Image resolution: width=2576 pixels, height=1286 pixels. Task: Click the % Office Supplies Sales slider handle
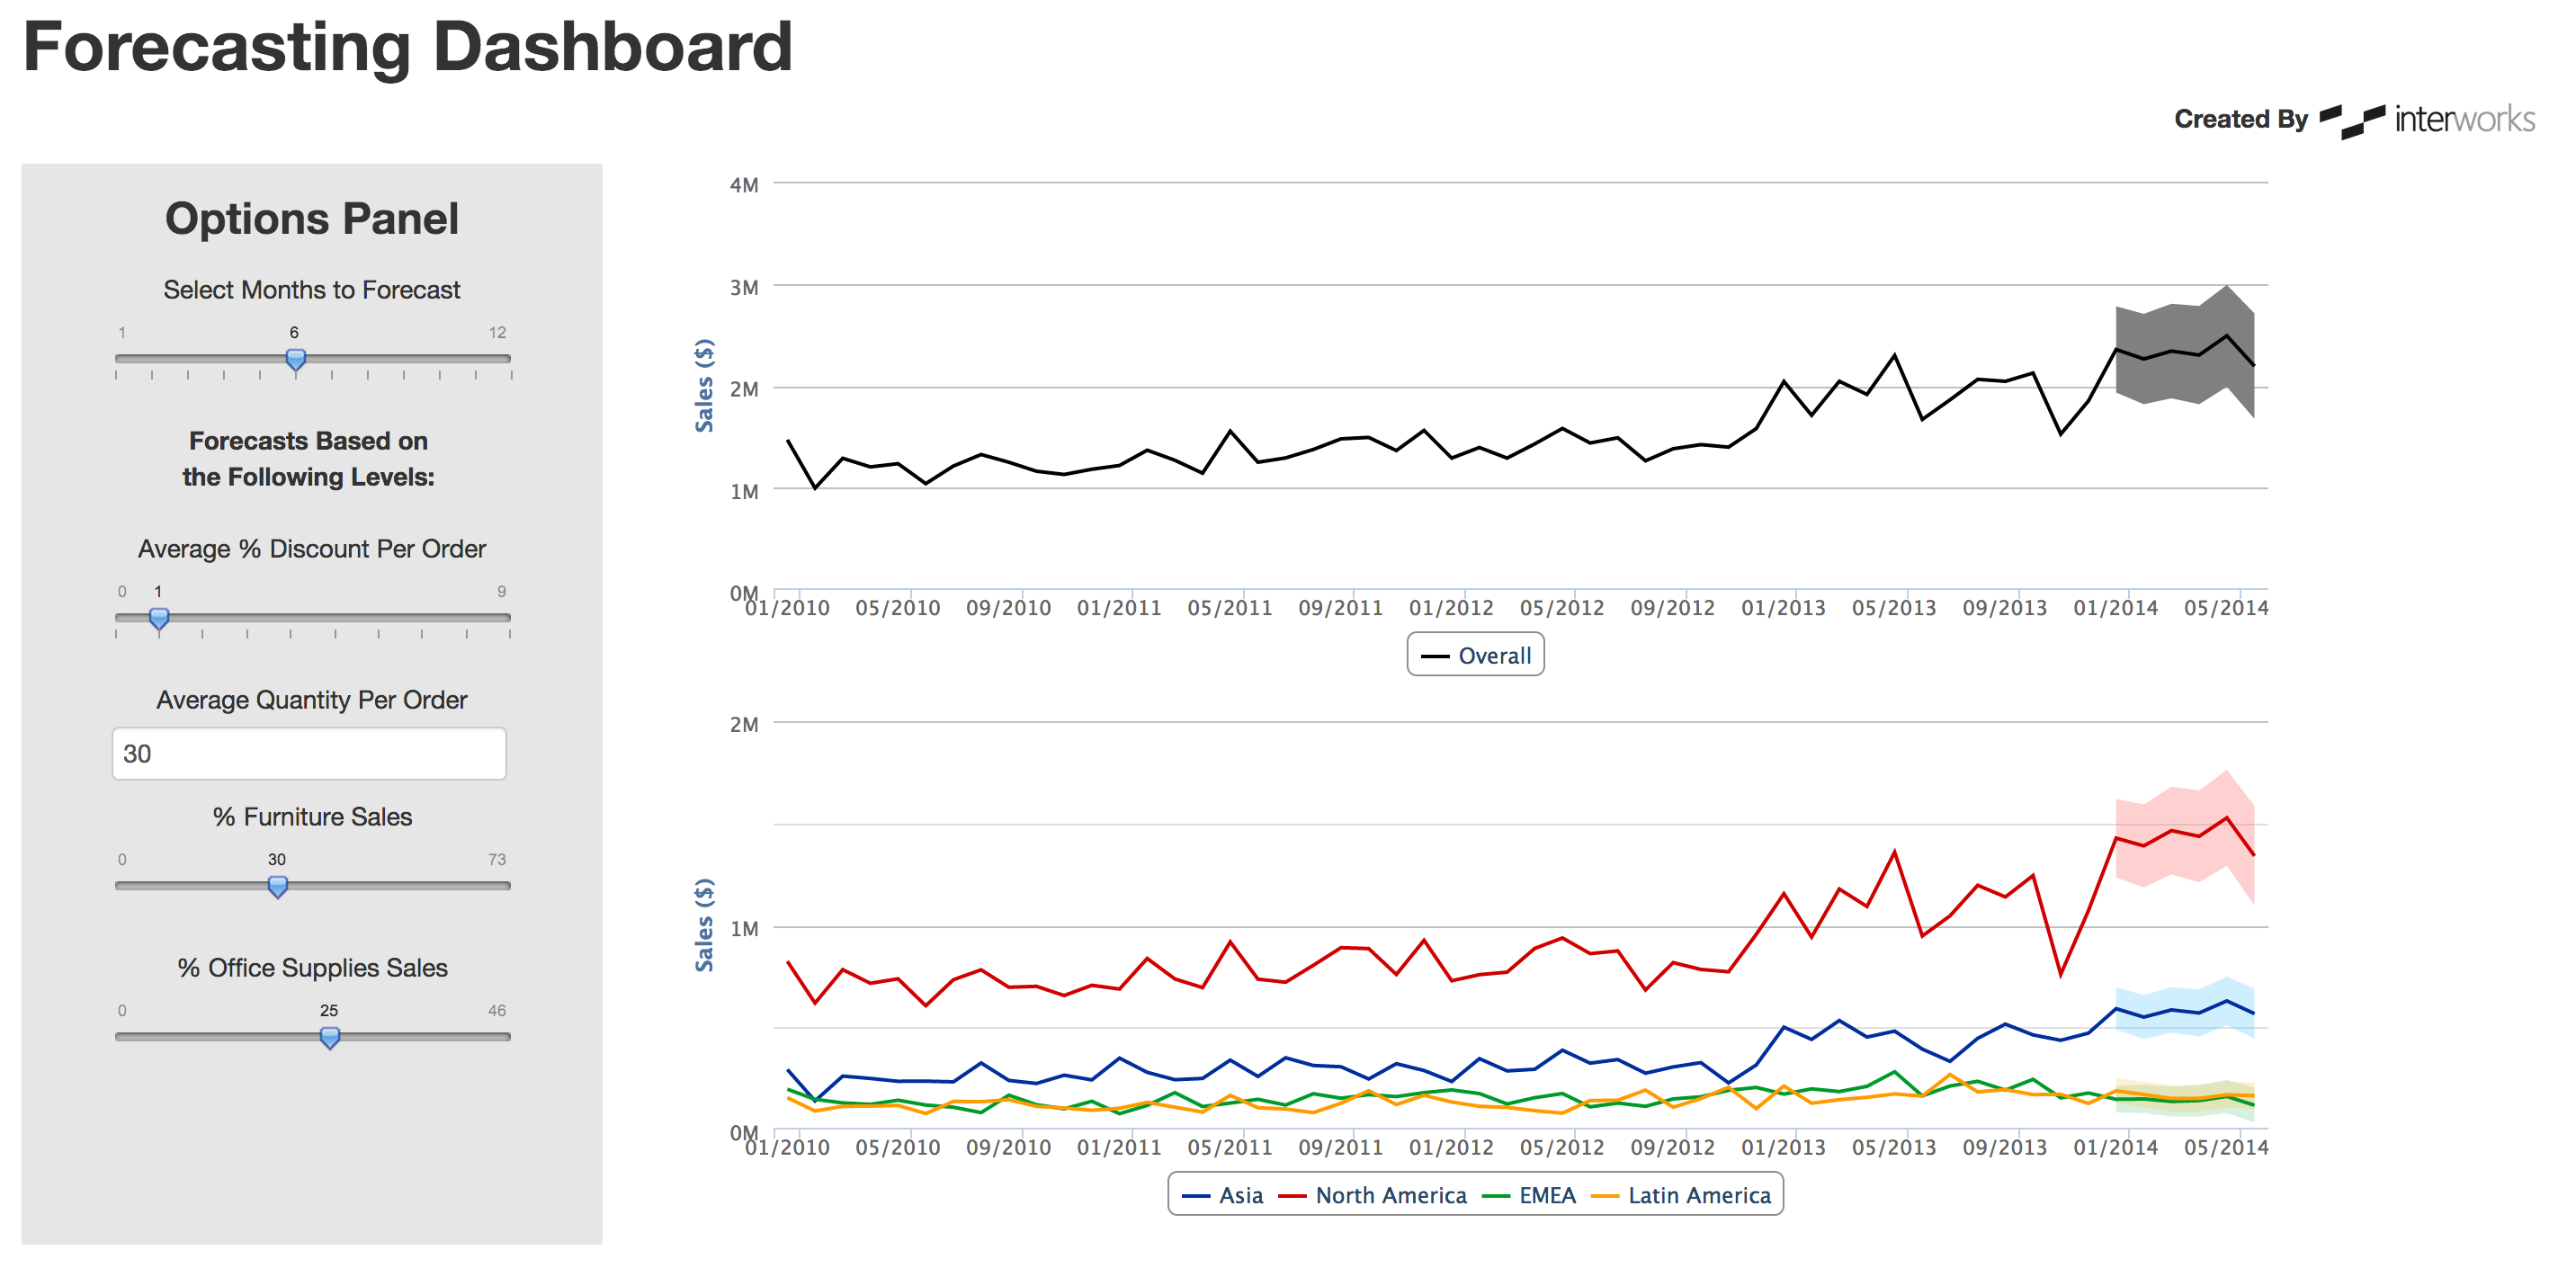pyautogui.click(x=329, y=1037)
